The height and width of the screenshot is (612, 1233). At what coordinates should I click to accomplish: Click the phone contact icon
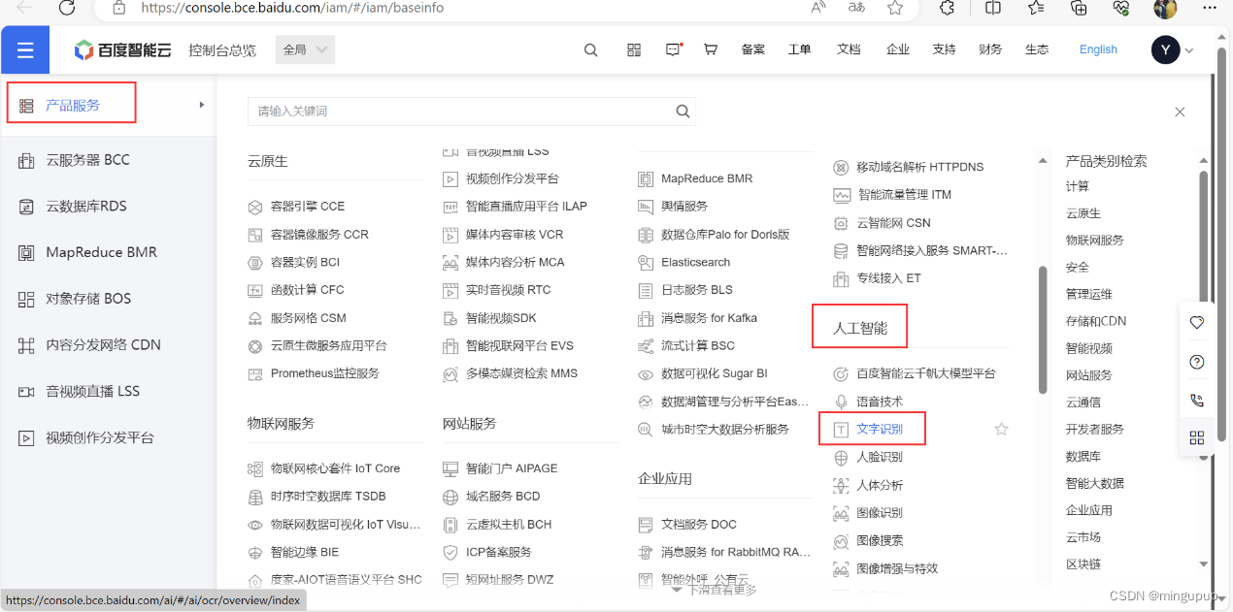click(x=1196, y=400)
